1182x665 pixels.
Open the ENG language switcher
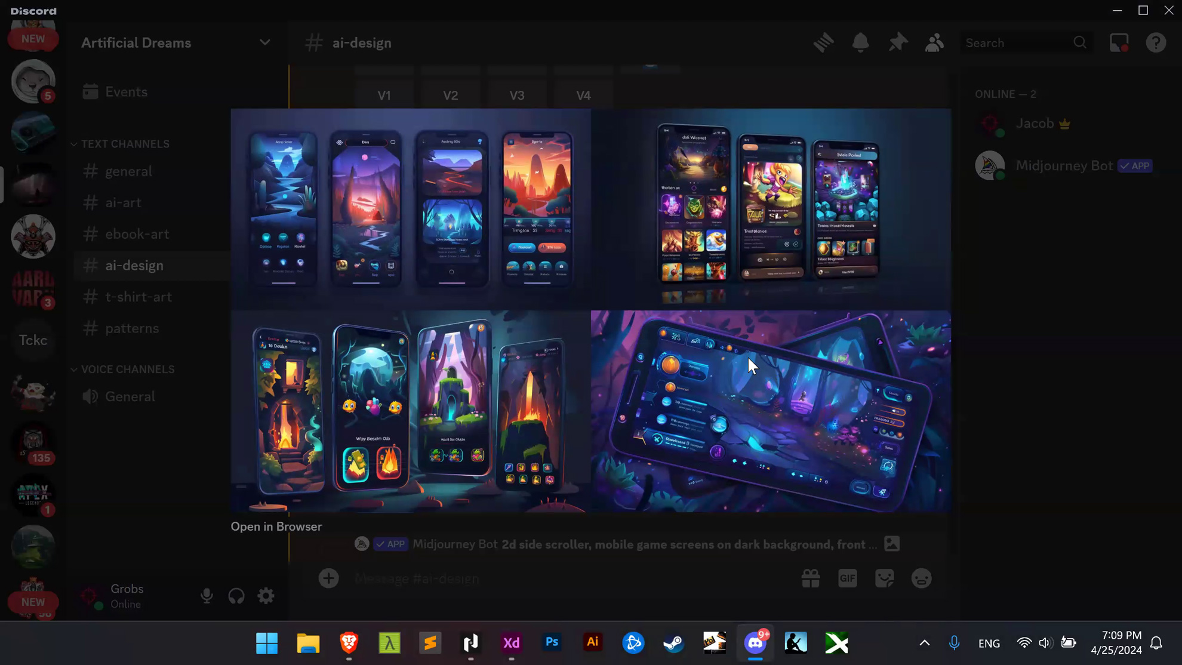[989, 643]
